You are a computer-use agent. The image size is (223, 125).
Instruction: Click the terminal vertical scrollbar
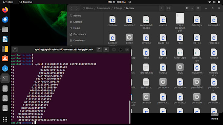coord(130,112)
